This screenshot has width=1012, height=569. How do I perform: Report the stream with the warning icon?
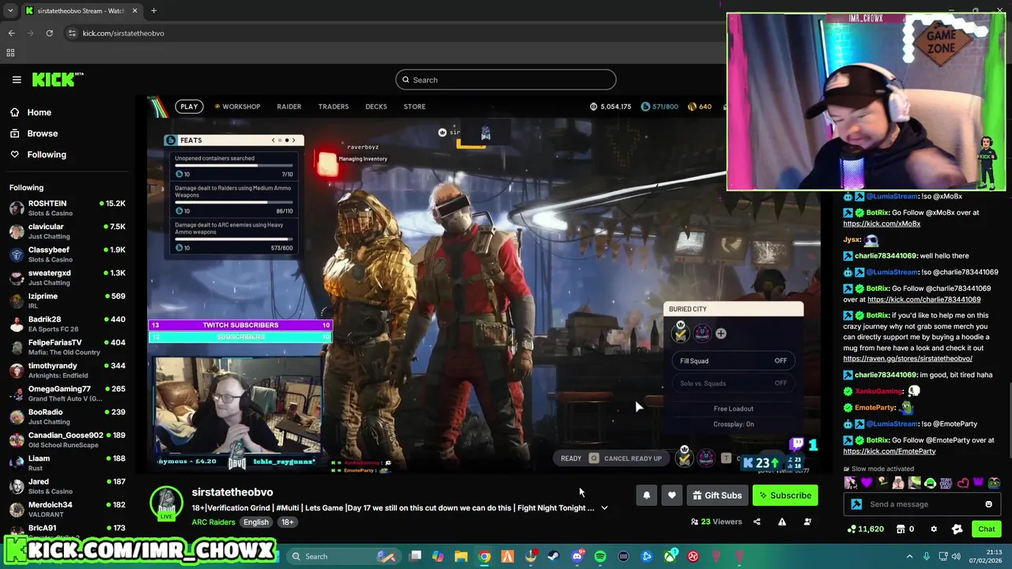click(782, 522)
